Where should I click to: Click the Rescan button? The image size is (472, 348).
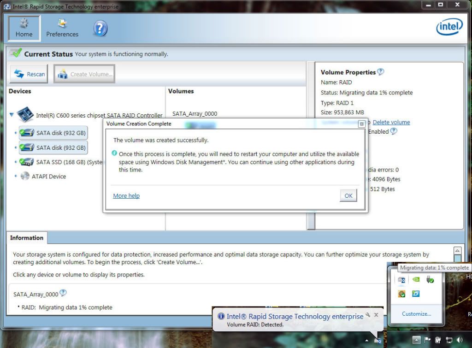click(x=29, y=74)
